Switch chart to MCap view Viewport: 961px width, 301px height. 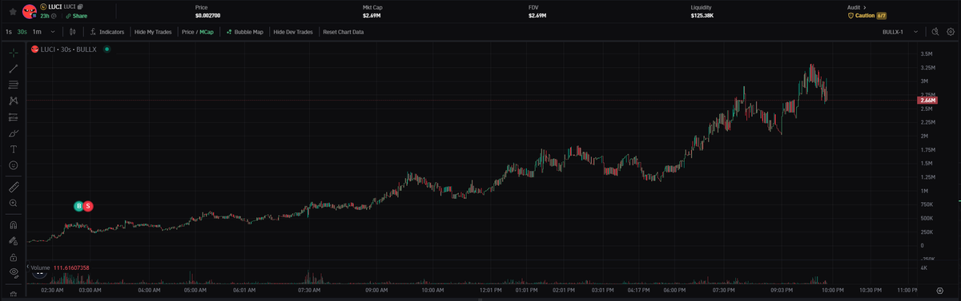(x=207, y=32)
